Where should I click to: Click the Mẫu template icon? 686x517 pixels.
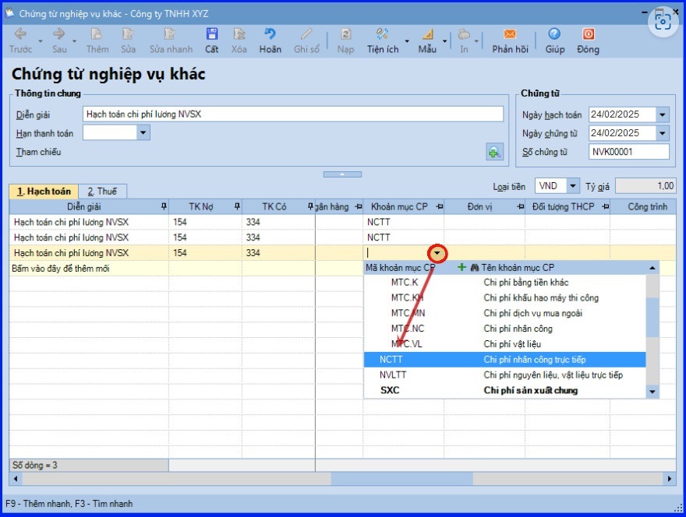427,35
